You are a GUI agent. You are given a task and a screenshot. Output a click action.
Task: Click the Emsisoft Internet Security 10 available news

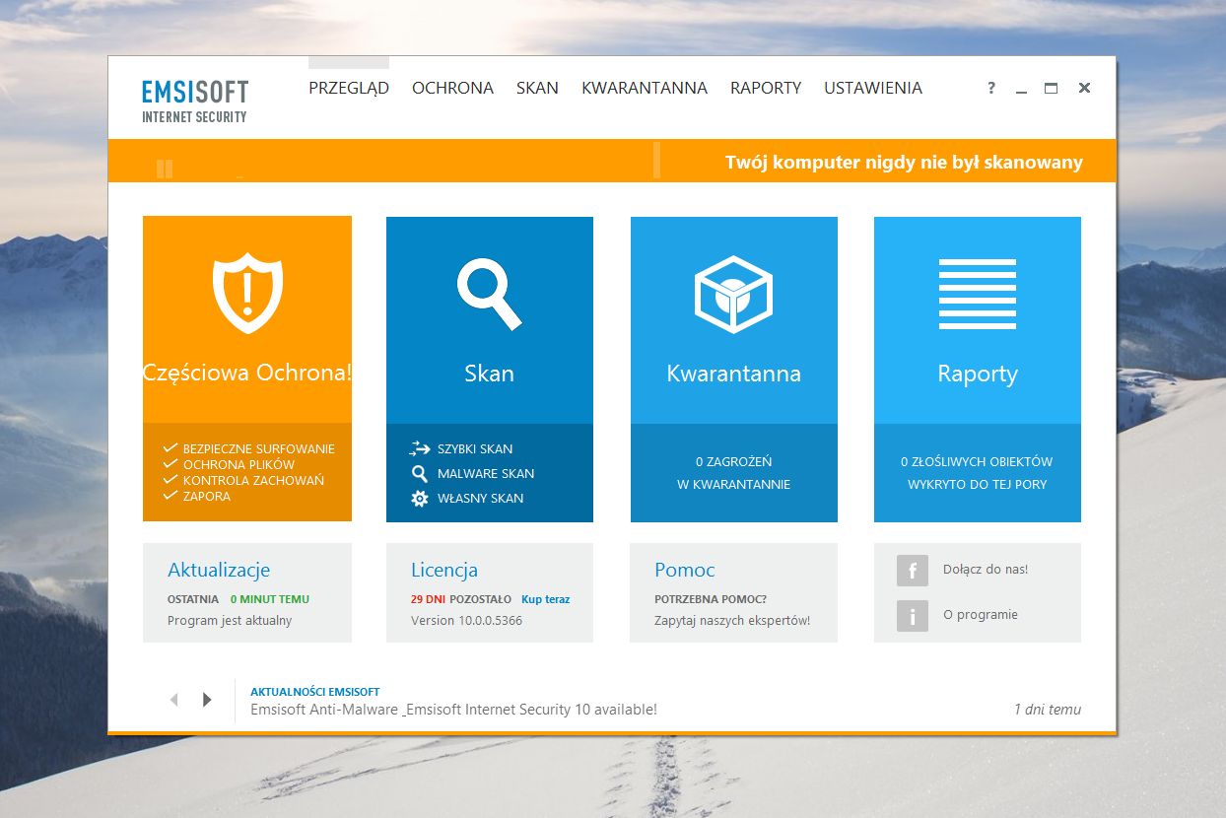point(453,710)
